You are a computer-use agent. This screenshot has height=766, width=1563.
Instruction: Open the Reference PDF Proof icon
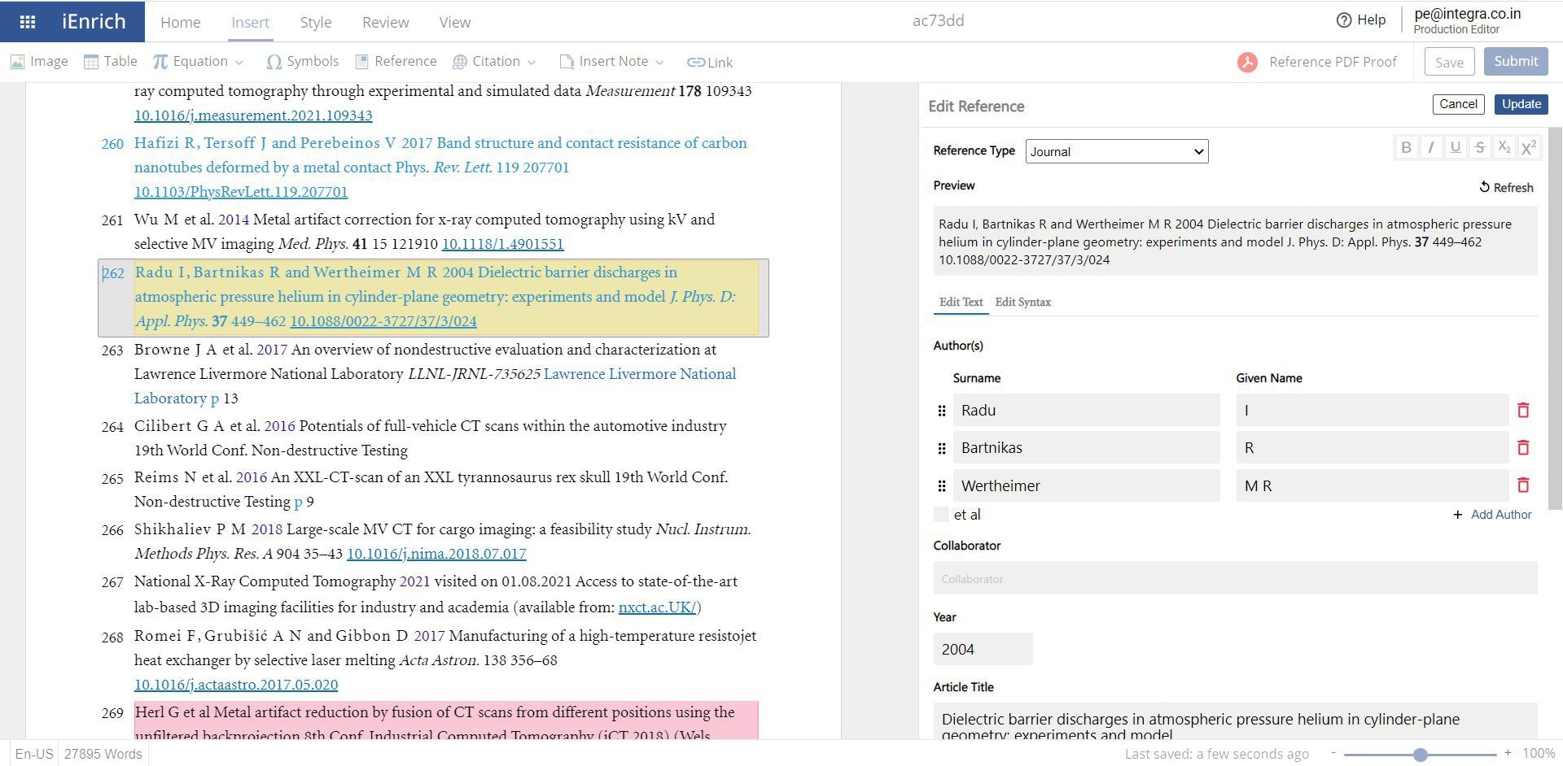tap(1247, 63)
